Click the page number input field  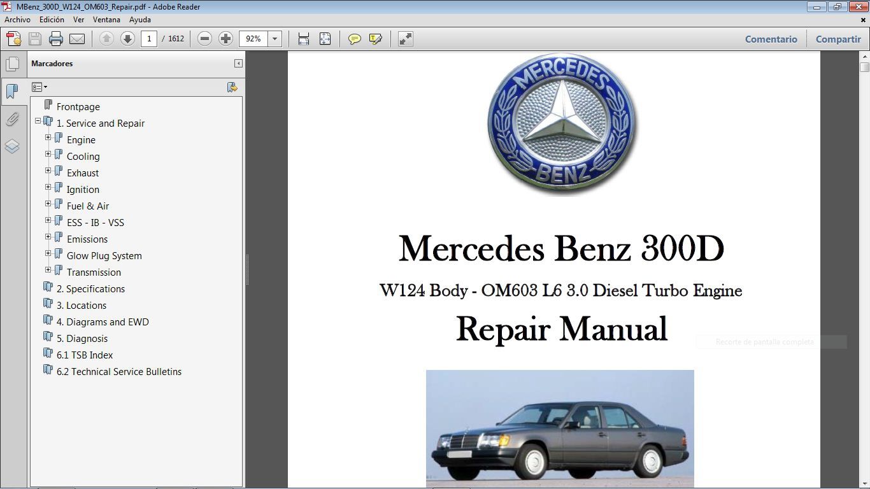149,39
